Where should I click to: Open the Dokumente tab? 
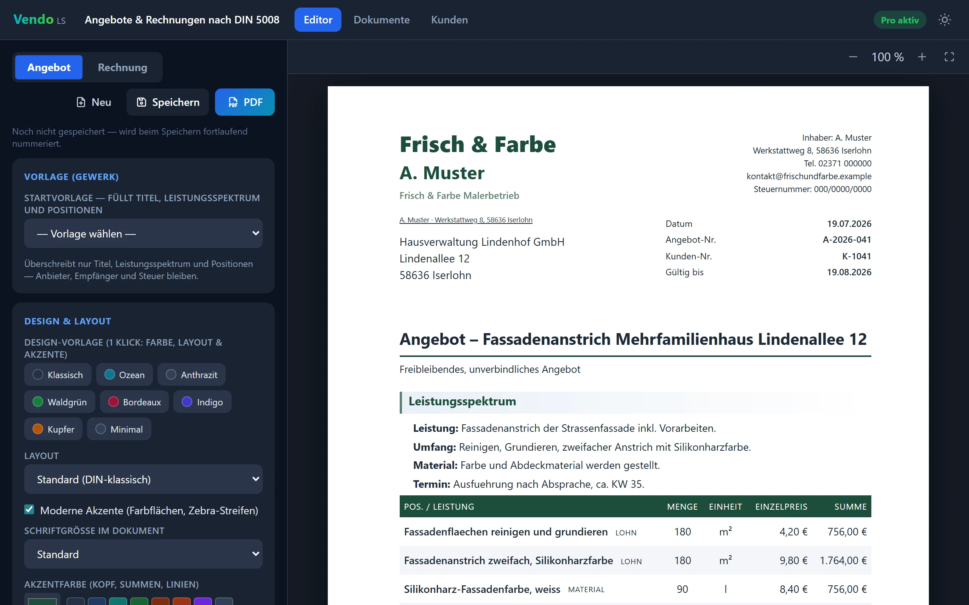pyautogui.click(x=382, y=20)
